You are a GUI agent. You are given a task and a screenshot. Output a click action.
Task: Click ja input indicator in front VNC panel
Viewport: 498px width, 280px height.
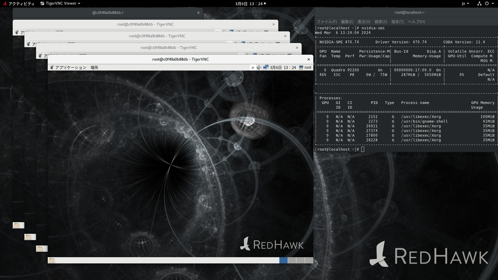pos(253,67)
